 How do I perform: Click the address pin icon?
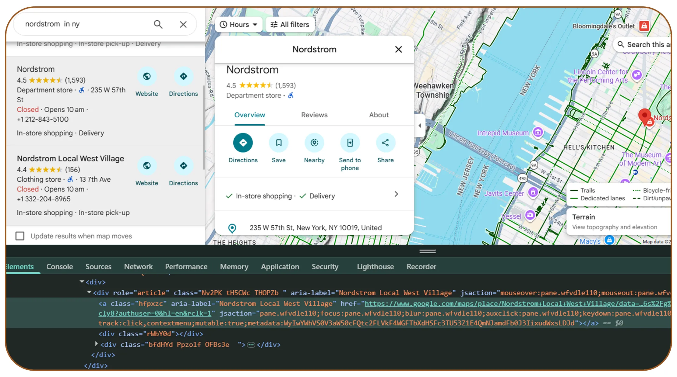click(x=232, y=228)
